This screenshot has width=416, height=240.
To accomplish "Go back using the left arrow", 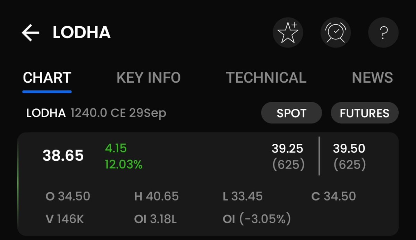I will 31,33.
